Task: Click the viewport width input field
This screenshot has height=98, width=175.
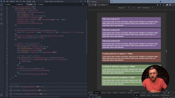Action: pos(129,8)
